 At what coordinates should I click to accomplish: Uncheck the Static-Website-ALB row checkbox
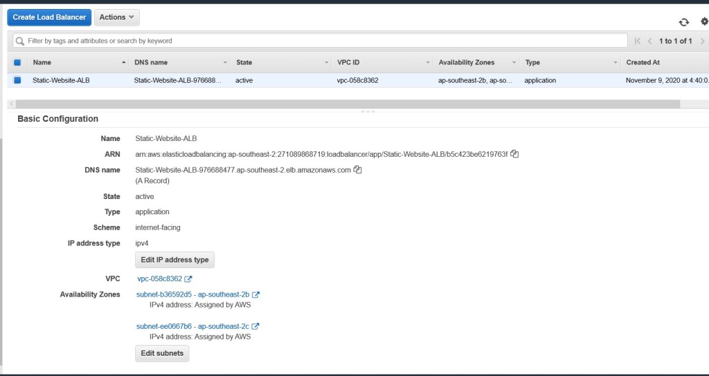tap(17, 80)
